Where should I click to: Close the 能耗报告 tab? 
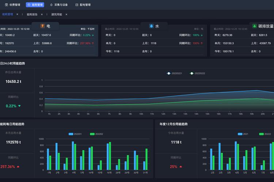42,14
